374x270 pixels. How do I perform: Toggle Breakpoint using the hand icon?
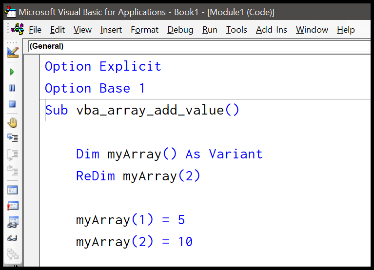[12, 122]
